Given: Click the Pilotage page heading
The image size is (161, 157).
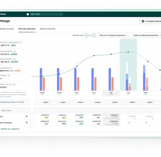Looking at the screenshot, I should click(5, 21).
